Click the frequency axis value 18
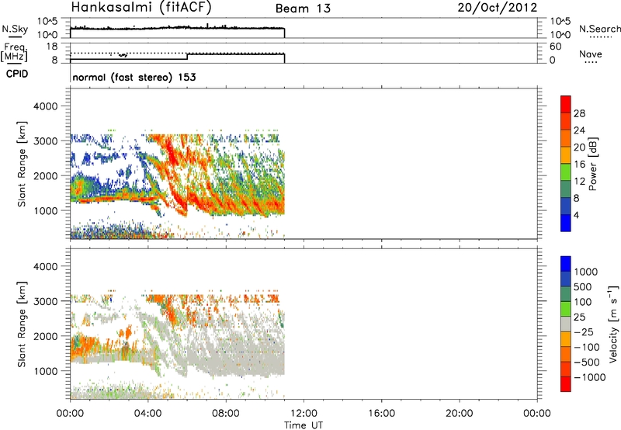621x430 pixels. pos(52,47)
